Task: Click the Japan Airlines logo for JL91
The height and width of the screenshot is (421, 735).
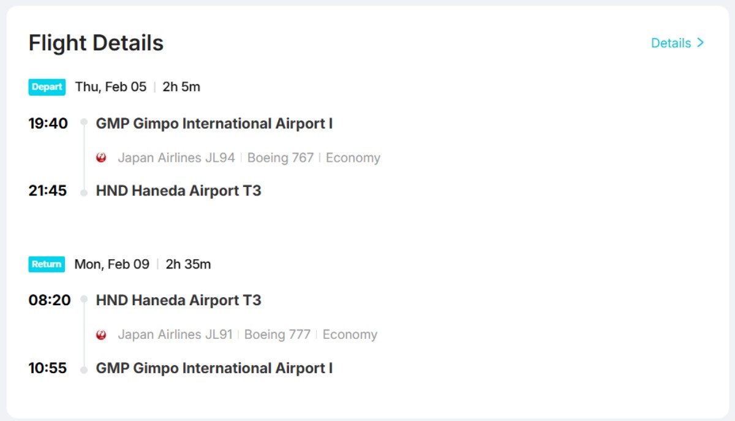Action: pos(102,335)
